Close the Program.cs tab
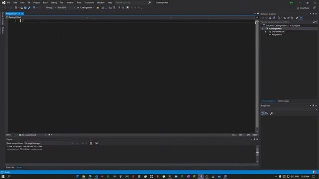 pyautogui.click(x=22, y=14)
